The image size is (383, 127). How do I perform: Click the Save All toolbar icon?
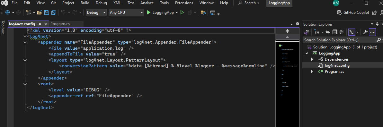[x=53, y=13]
